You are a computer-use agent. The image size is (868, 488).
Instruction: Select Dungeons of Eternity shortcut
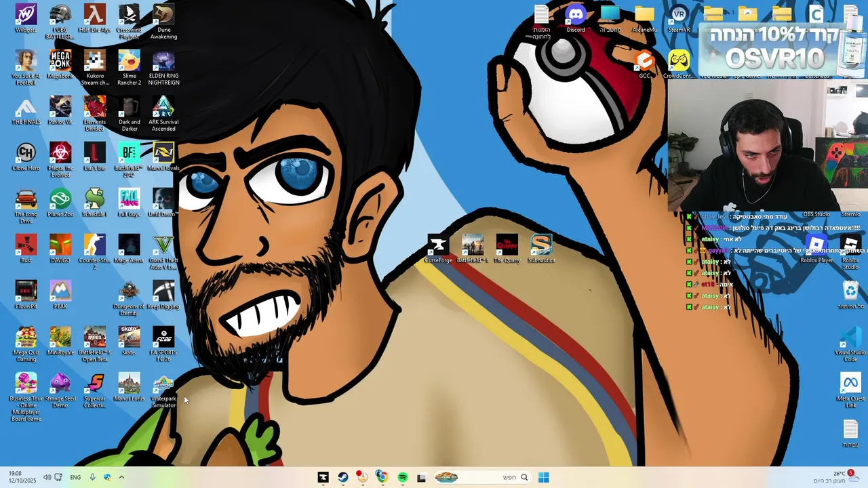pyautogui.click(x=129, y=298)
